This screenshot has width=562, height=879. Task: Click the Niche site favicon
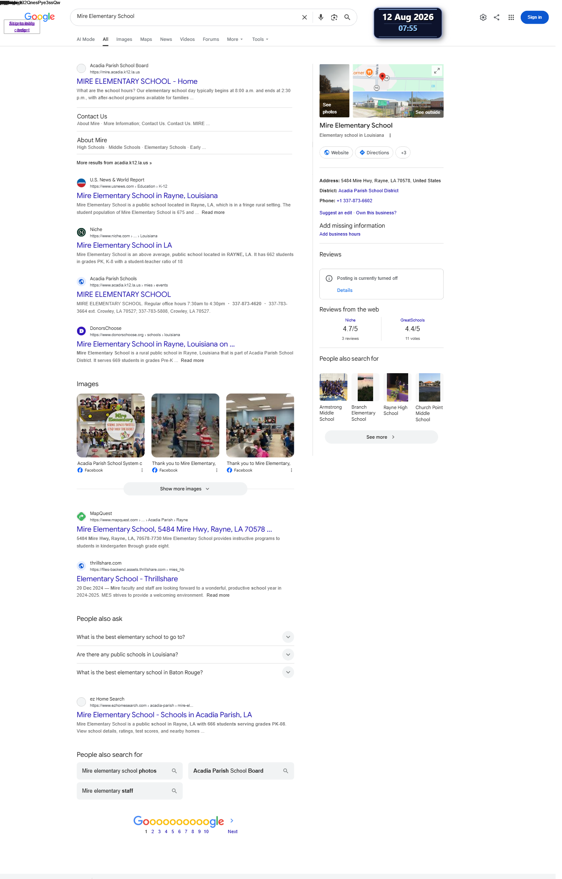[81, 233]
